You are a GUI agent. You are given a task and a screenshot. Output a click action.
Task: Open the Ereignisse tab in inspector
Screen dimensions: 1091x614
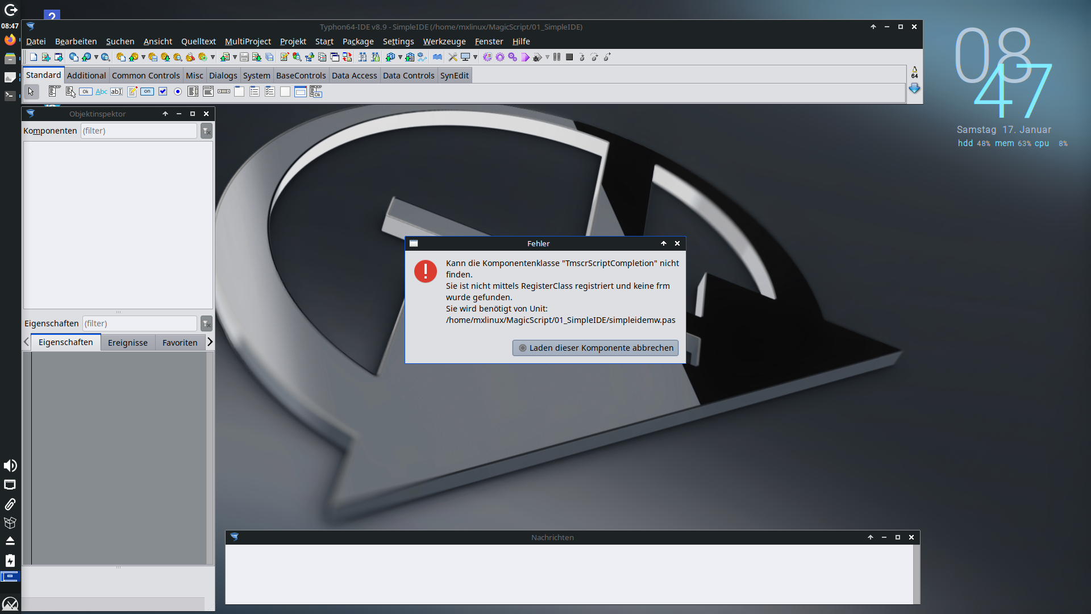[127, 343]
